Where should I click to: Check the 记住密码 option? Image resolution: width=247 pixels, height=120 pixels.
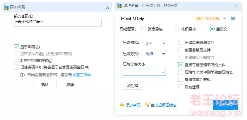[16, 67]
